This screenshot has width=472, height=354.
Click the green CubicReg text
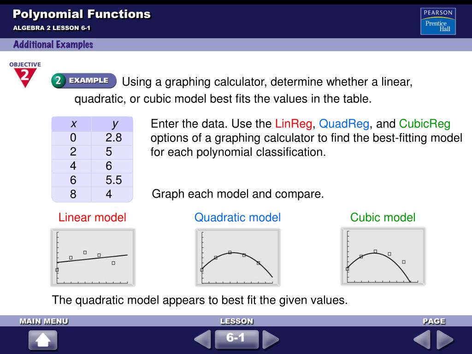coord(425,124)
